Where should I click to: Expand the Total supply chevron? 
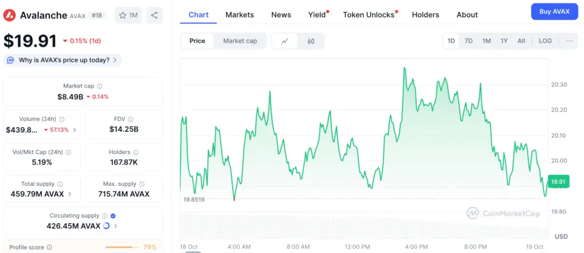pyautogui.click(x=70, y=194)
